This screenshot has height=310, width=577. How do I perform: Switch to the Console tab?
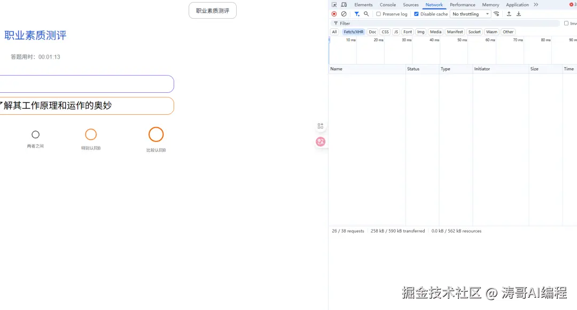[388, 4]
